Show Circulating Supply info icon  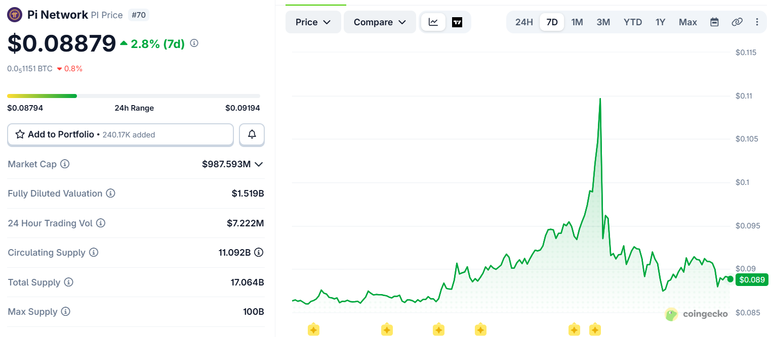94,252
